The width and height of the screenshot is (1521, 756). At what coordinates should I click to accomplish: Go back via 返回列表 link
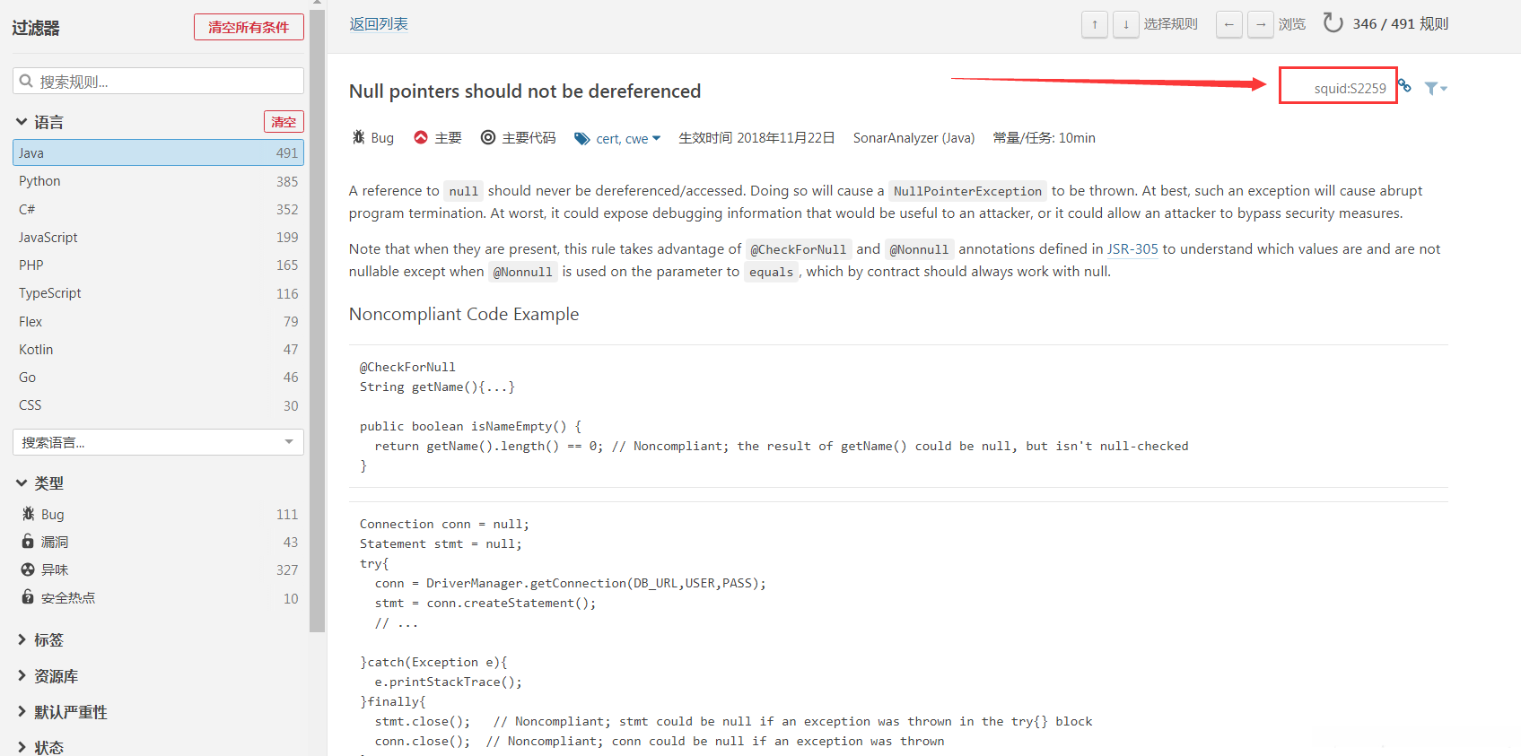tap(379, 24)
